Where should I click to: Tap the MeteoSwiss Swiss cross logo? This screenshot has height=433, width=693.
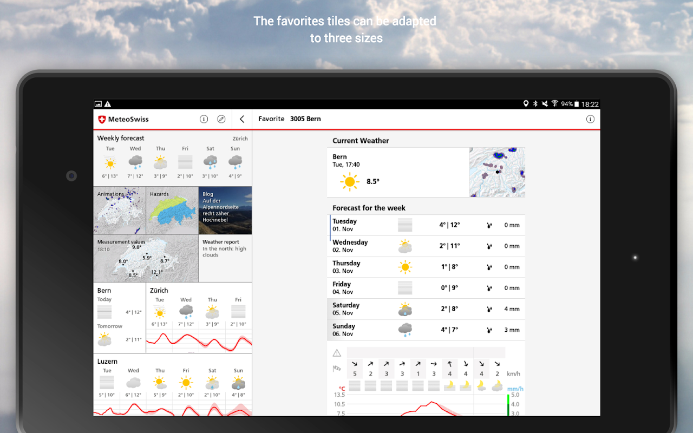tap(102, 119)
